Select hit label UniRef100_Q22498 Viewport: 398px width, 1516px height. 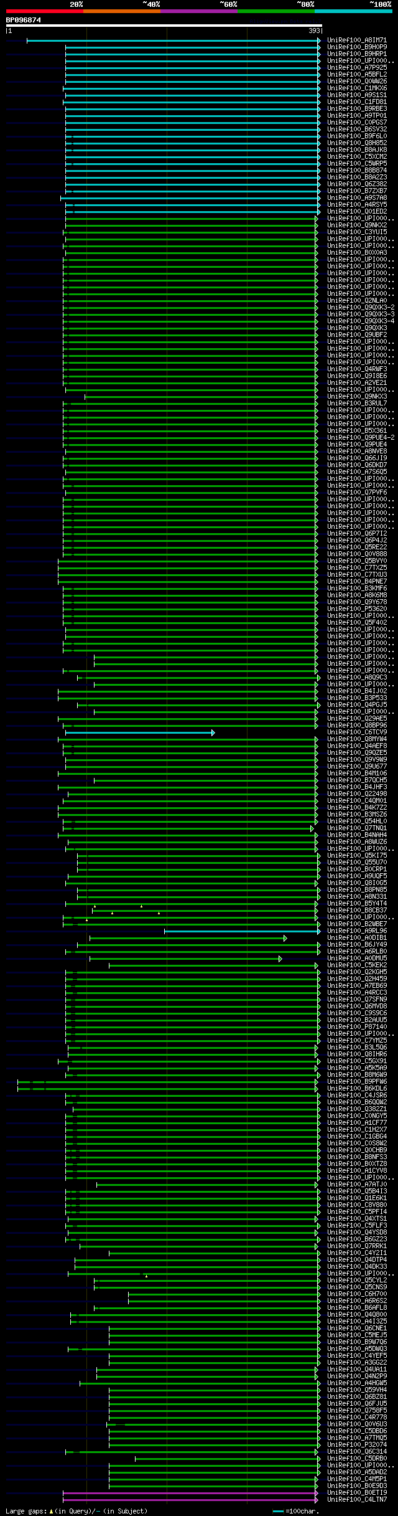(357, 794)
